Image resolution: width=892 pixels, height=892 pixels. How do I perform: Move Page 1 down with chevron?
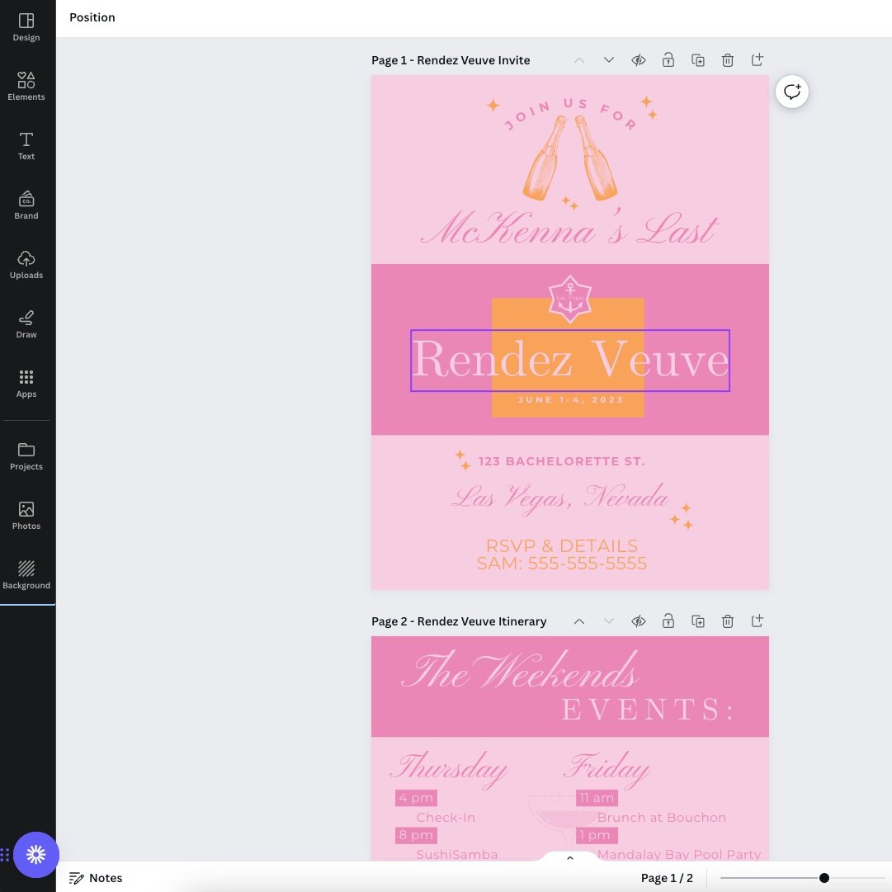click(x=609, y=59)
